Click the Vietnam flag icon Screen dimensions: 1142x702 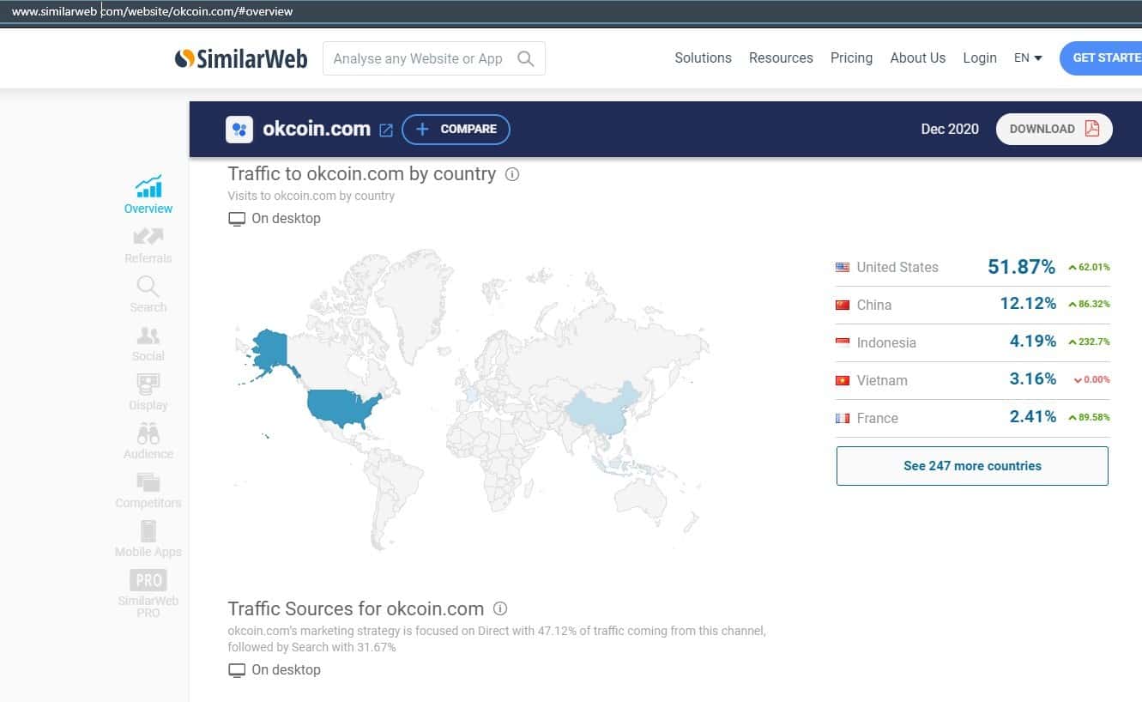tap(843, 380)
